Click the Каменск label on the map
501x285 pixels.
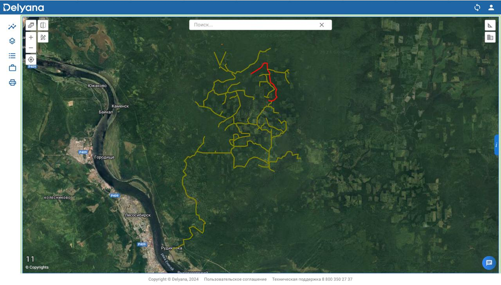120,106
